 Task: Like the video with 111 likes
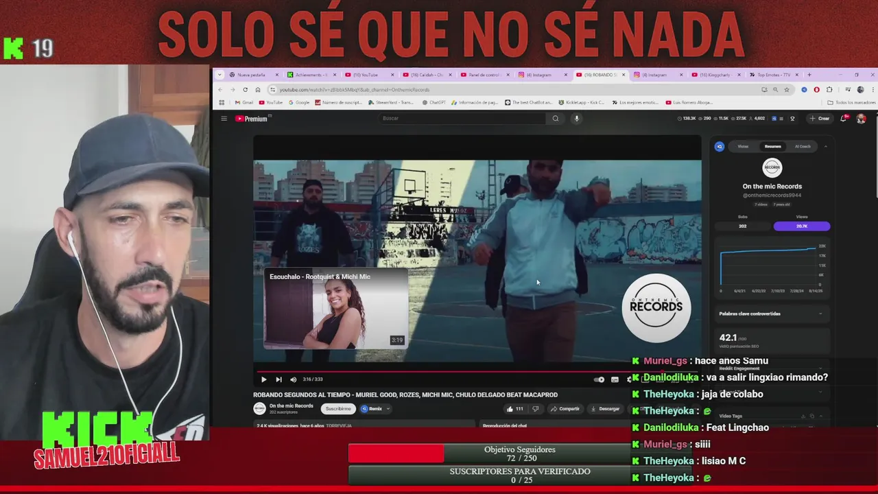click(514, 409)
